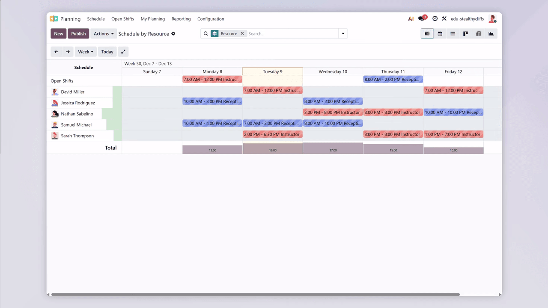This screenshot has width=548, height=308.
Task: Open the Reporting menu
Action: [181, 19]
